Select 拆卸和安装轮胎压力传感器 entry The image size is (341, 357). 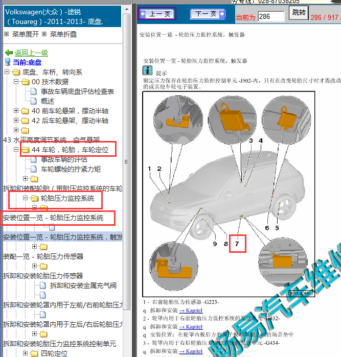(43, 276)
